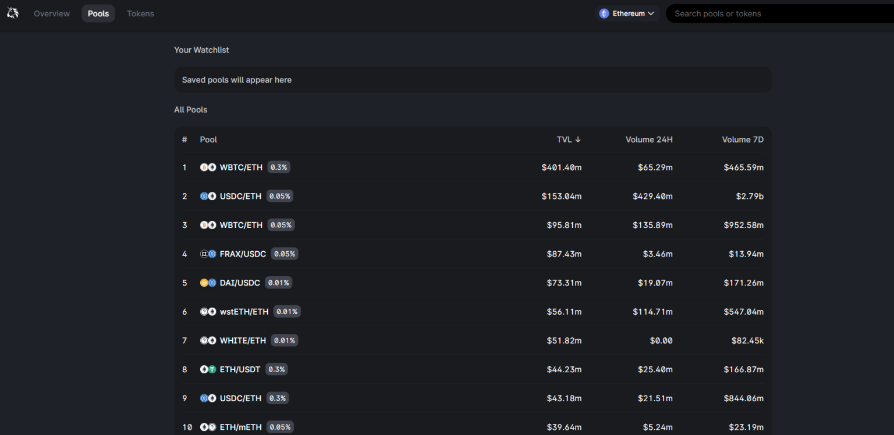This screenshot has width=894, height=435.
Task: Click the Ethereum network icon
Action: pos(604,13)
